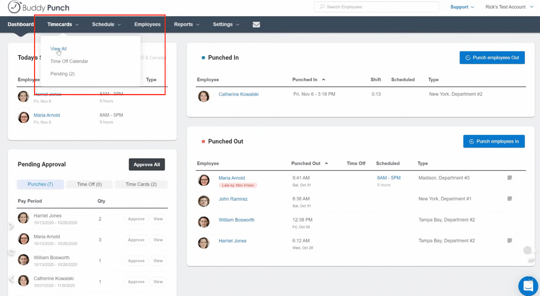The image size is (540, 296).
Task: Open John Ramirez profile link
Action: point(233,199)
